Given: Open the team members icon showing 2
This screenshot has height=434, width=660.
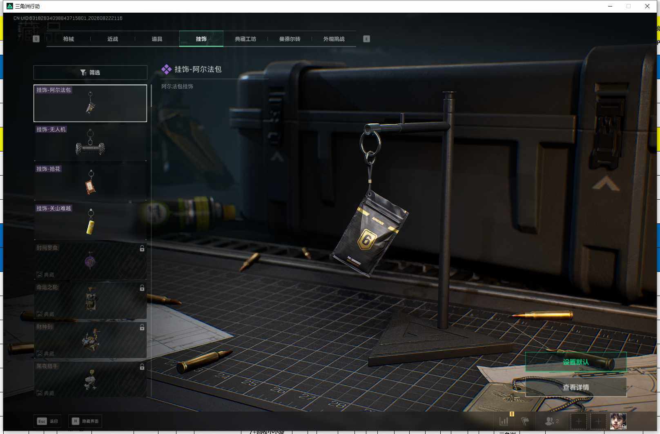Looking at the screenshot, I should (x=552, y=421).
